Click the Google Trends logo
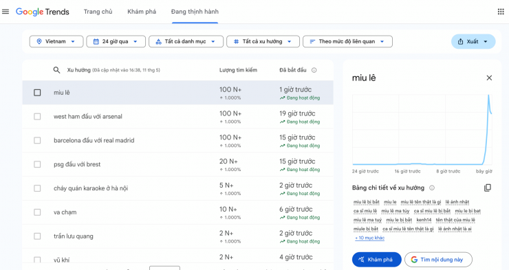This screenshot has height=270, width=509. pos(43,12)
